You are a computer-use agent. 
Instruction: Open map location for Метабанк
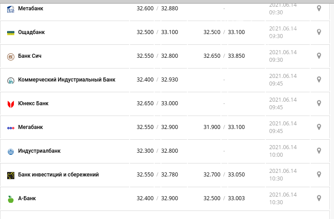point(319,9)
